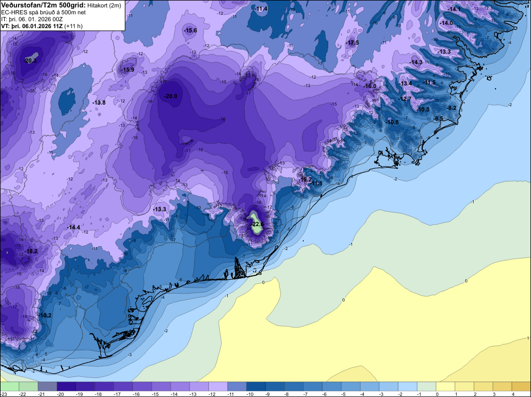Pick the -21 legend color swatch
The width and height of the screenshot is (531, 397).
tap(47, 386)
